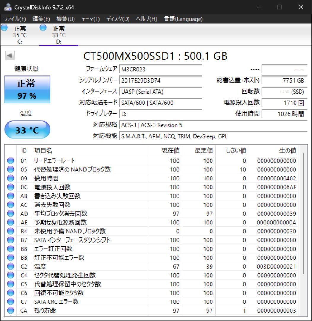Click the 回復不可能セクタ数 attribute name
Image resolution: width=312 pixels, height=321 pixels.
coord(59,293)
